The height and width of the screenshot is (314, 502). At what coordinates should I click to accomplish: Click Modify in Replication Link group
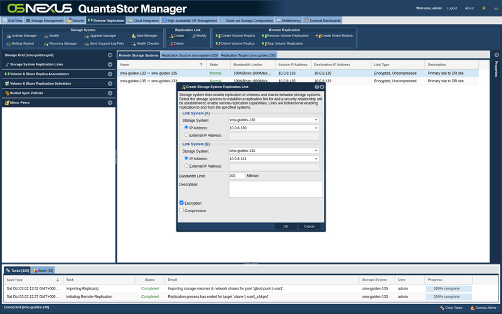[199, 36]
